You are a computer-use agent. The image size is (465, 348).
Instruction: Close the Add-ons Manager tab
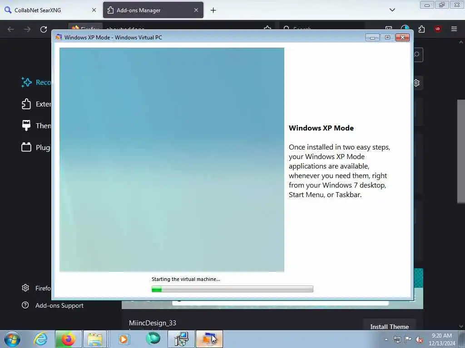click(x=196, y=10)
